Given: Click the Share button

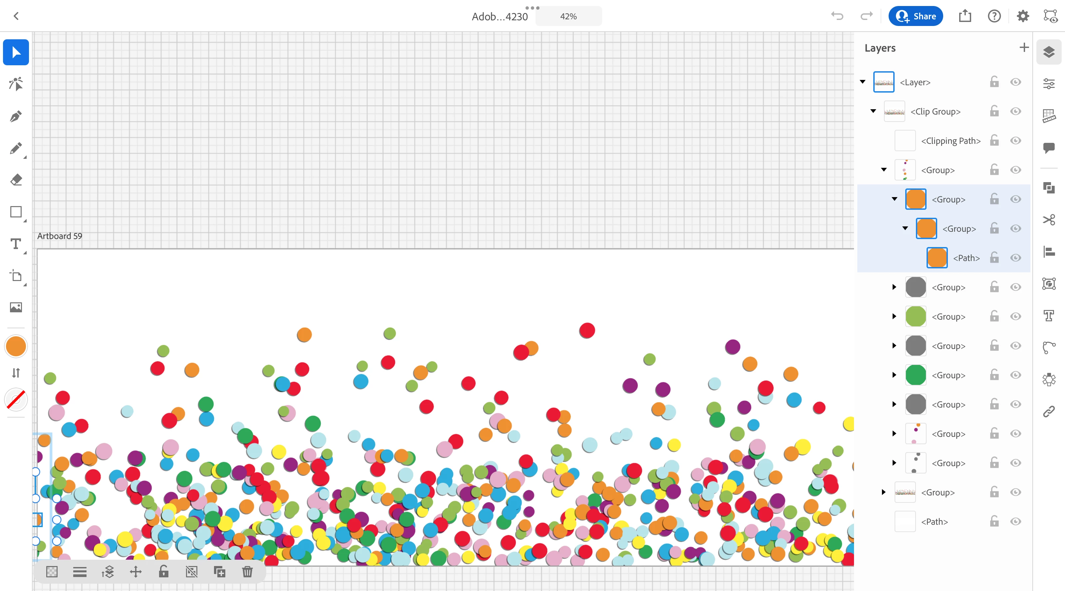Looking at the screenshot, I should [x=915, y=16].
